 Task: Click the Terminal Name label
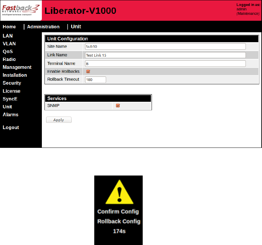(61, 64)
